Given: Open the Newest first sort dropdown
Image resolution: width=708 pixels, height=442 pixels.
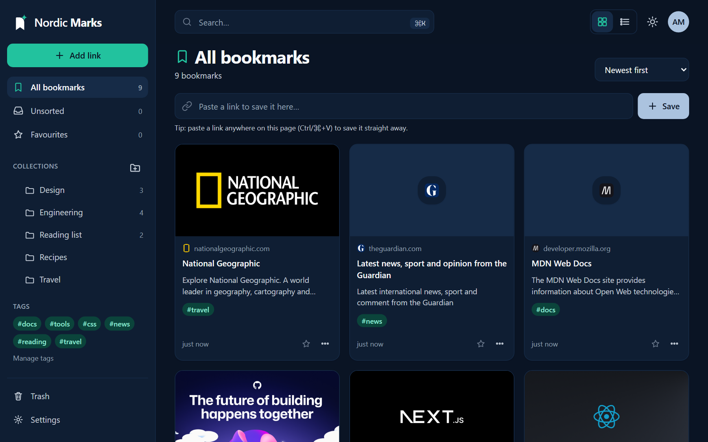Looking at the screenshot, I should pos(642,70).
